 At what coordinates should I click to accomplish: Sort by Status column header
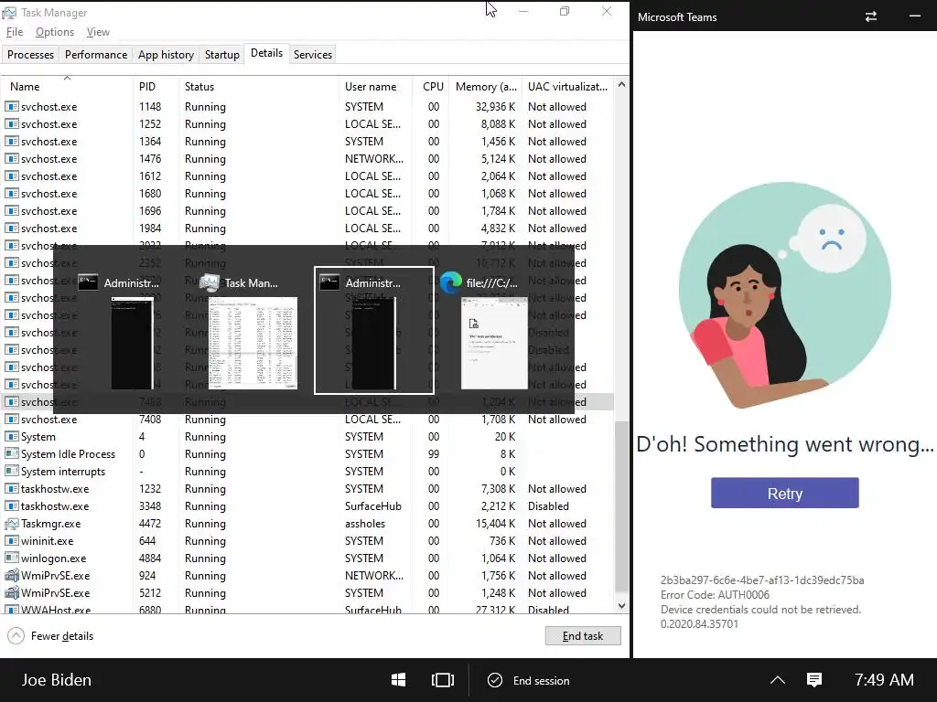click(259, 87)
